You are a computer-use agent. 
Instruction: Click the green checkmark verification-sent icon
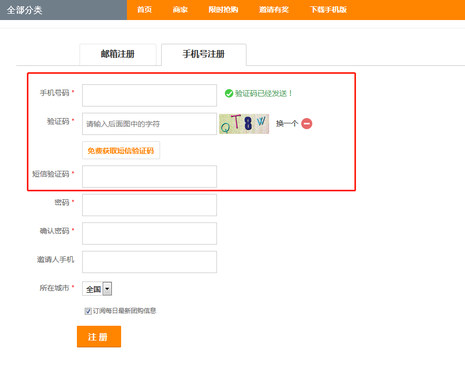click(x=229, y=93)
